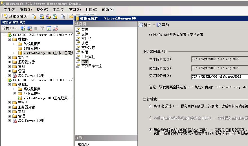Expand 安全性 under HYTEST02
The height and width of the screenshot is (146, 248).
[10, 58]
